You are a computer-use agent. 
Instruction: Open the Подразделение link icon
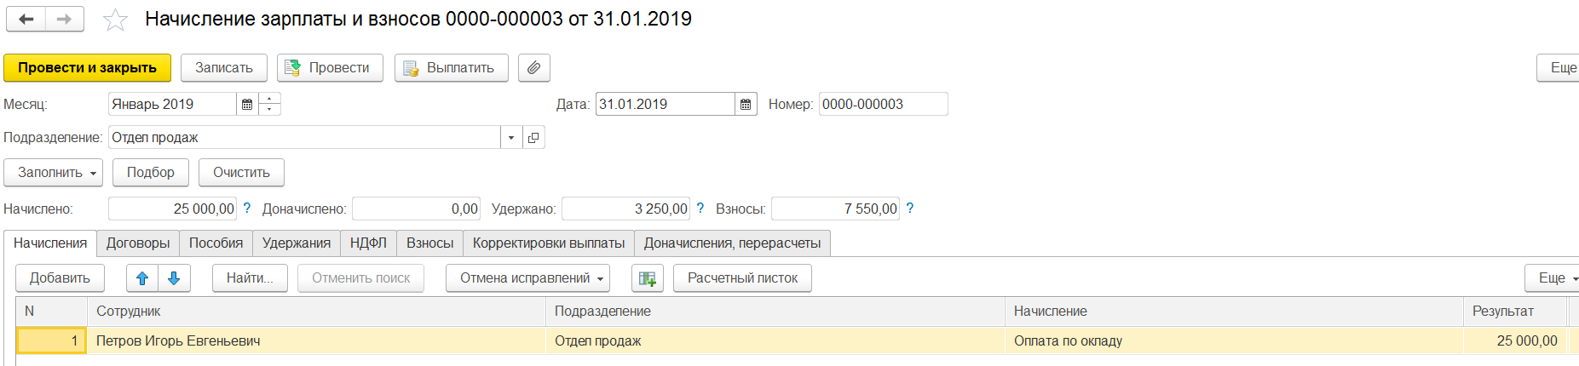point(533,138)
